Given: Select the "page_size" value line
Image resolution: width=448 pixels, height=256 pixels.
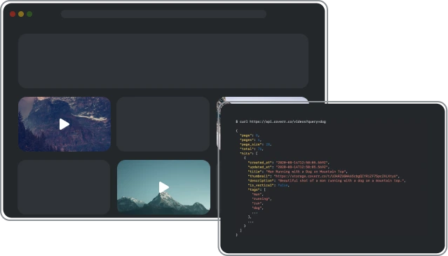Looking at the screenshot, I should pyautogui.click(x=255, y=144).
